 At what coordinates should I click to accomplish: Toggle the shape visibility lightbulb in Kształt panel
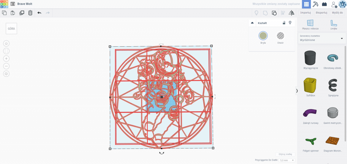(290, 23)
